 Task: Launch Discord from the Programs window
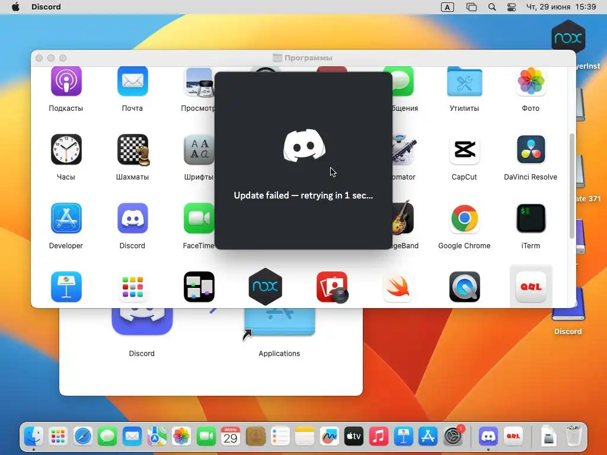[132, 218]
